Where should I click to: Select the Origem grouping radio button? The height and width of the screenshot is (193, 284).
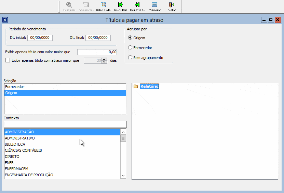130,38
